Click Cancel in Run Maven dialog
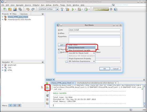 click(x=115, y=69)
